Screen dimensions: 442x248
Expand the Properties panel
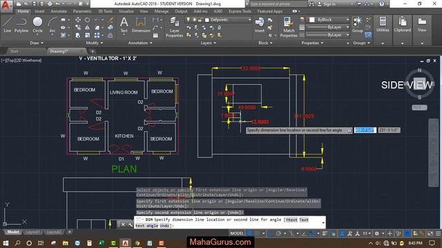click(x=312, y=43)
